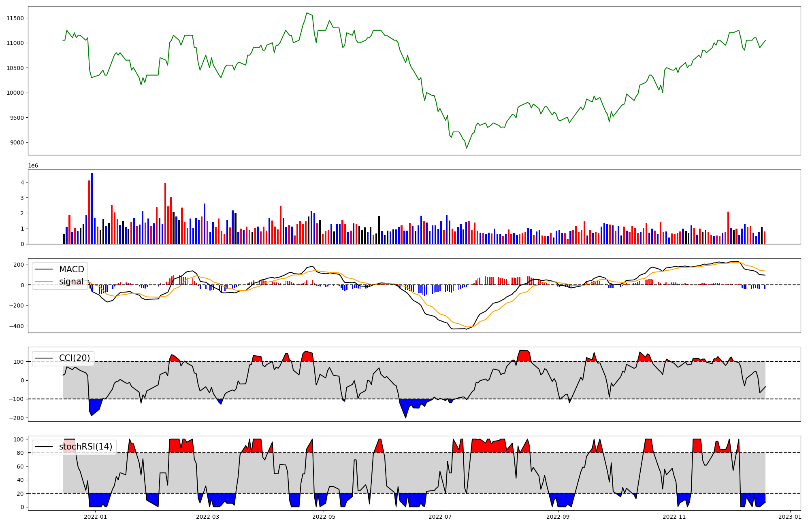This screenshot has height=526, width=810.
Task: Click the black CCI line sample in legend
Action: click(44, 358)
